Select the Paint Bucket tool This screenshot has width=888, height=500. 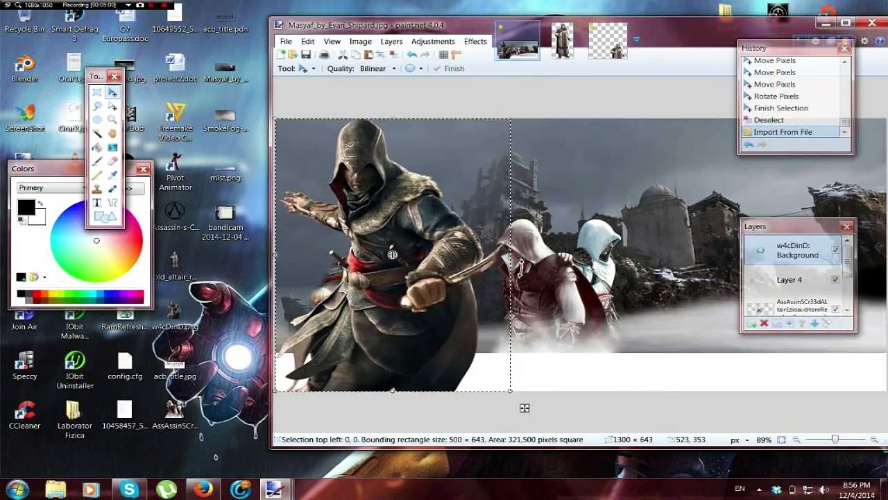coord(97,147)
